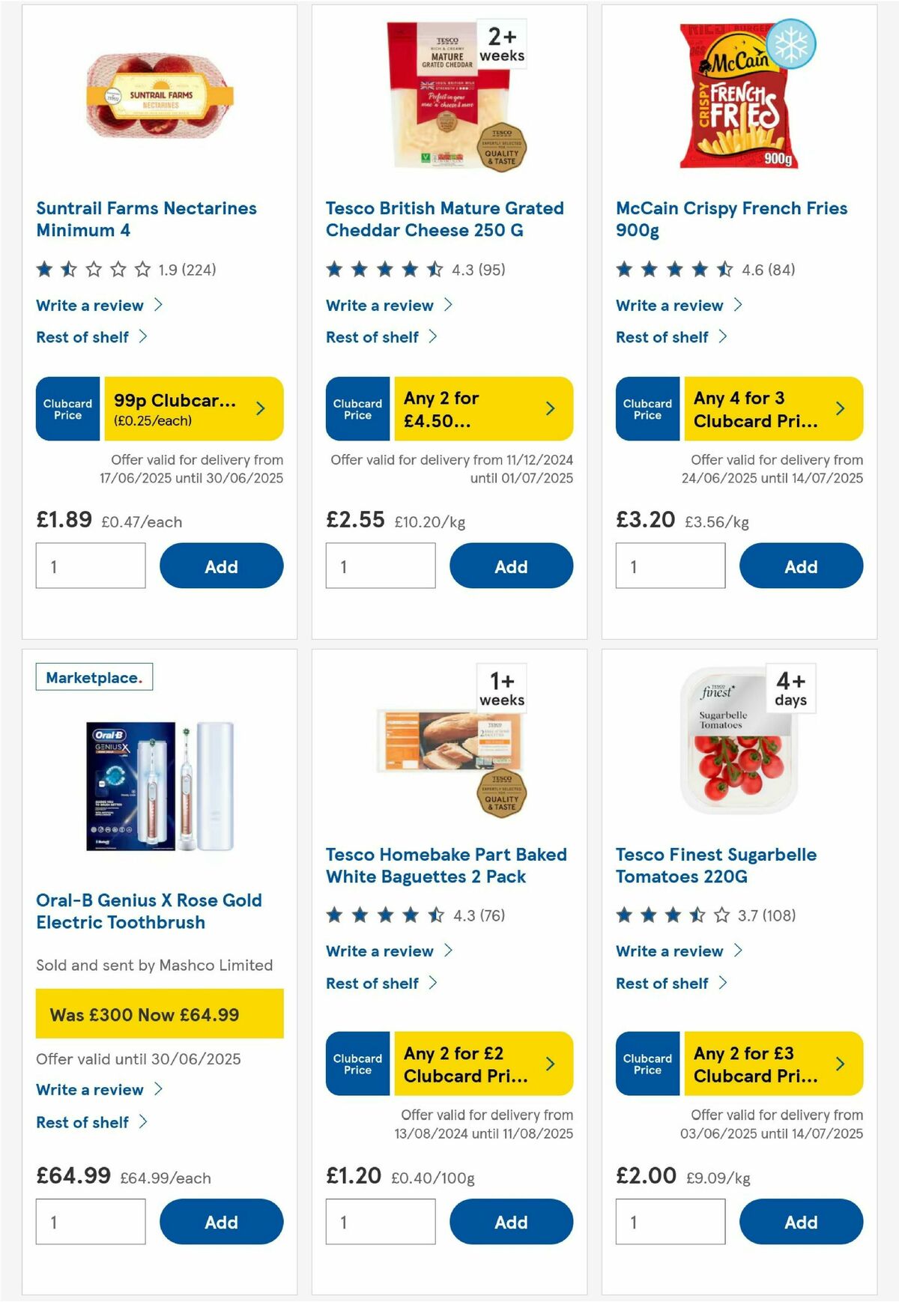Click the Clubcard Price badge on grated cheddar
Image resolution: width=899 pixels, height=1302 pixels.
pos(357,408)
